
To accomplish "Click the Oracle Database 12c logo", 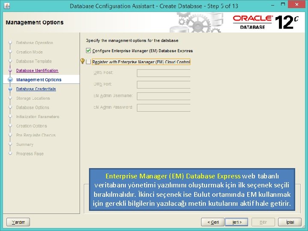I will (266, 22).
